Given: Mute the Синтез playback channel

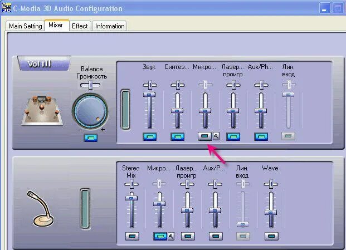Looking at the screenshot, I should pos(177,136).
